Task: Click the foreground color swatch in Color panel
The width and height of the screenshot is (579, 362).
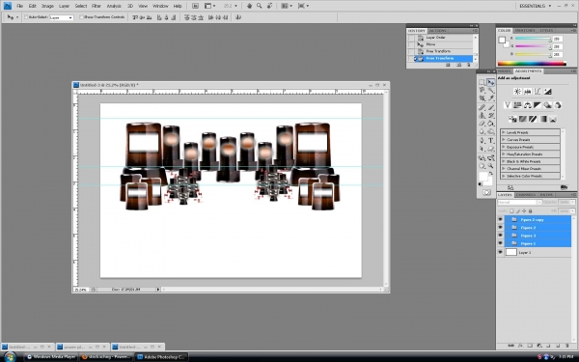Action: coord(502,41)
